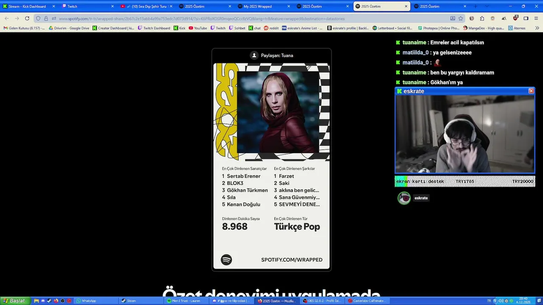
Task: Open the reddit bookmark
Action: coord(271,28)
